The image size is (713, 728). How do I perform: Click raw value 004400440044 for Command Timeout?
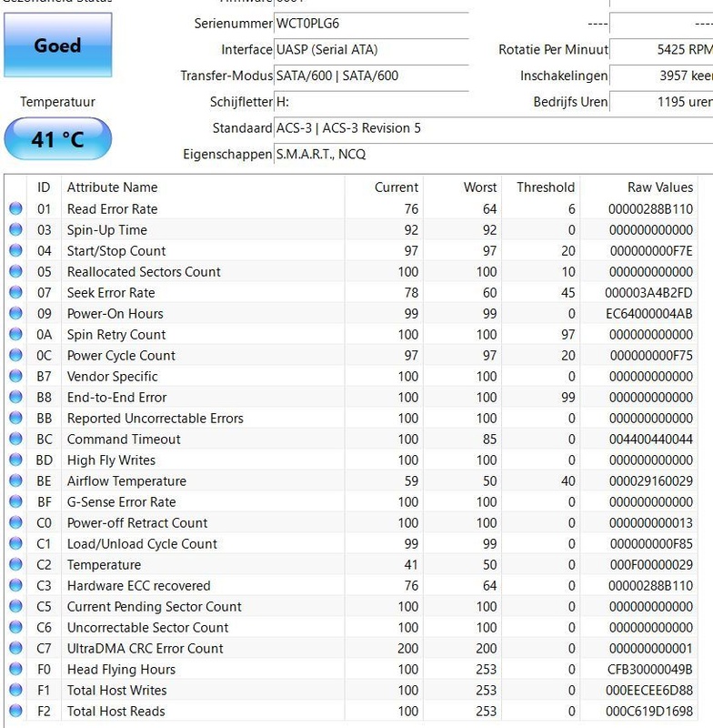pos(651,440)
